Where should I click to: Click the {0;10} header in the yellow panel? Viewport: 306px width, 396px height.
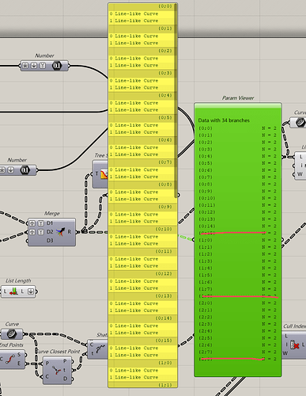[142, 229]
